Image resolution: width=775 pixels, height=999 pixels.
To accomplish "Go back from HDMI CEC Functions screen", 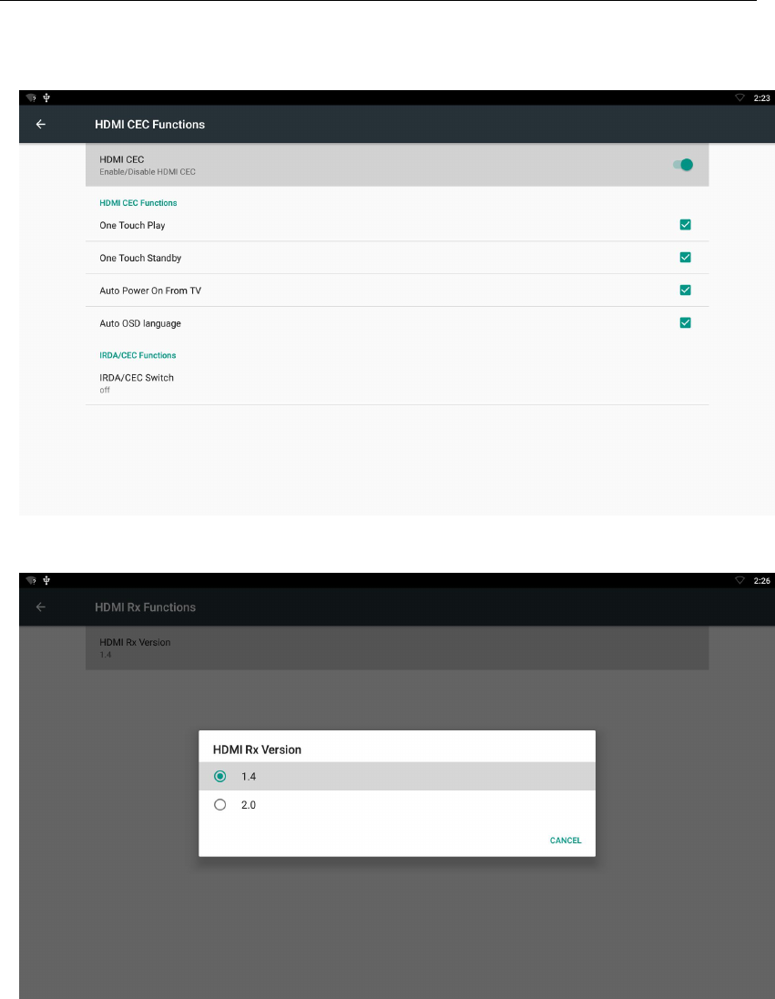I will (x=41, y=124).
